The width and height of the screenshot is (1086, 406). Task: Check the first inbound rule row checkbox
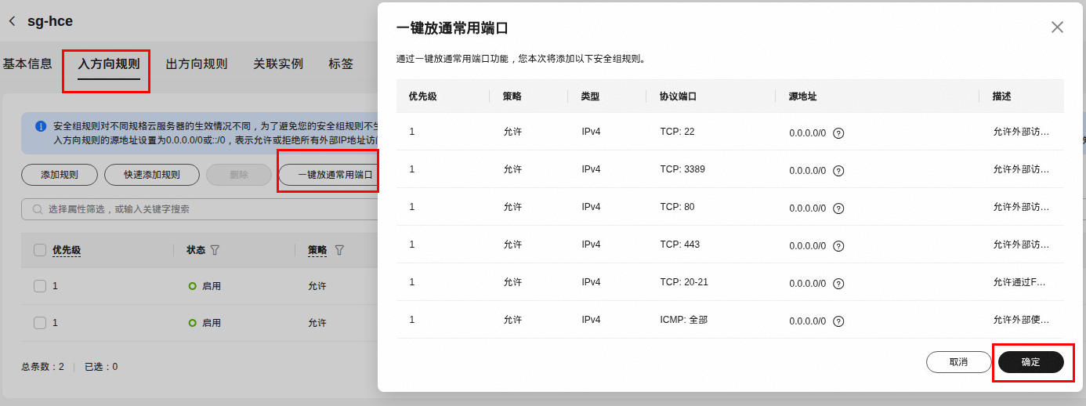(x=40, y=286)
